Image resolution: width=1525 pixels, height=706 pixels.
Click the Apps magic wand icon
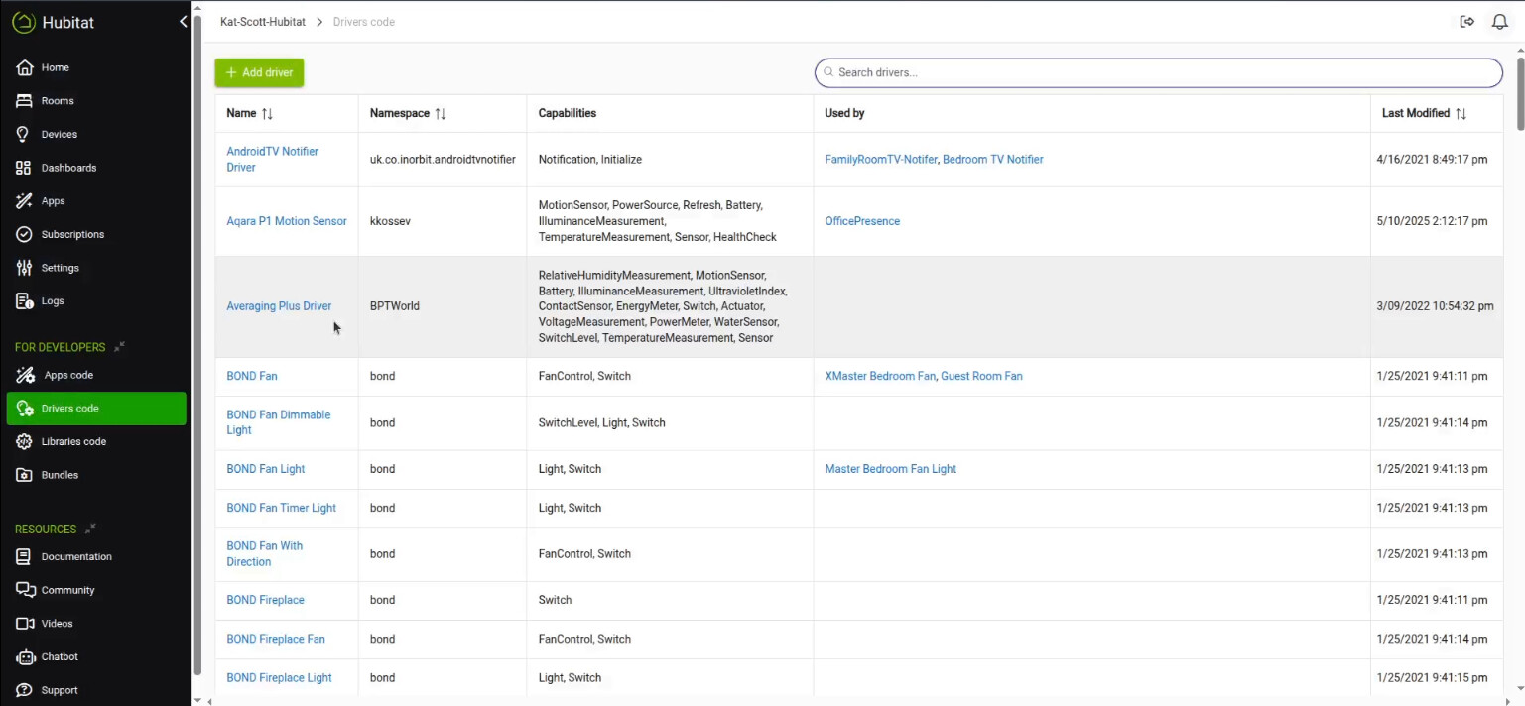tap(25, 201)
